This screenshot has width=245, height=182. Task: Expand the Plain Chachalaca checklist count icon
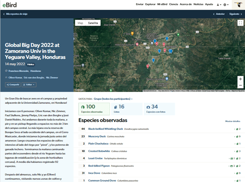coord(238,144)
